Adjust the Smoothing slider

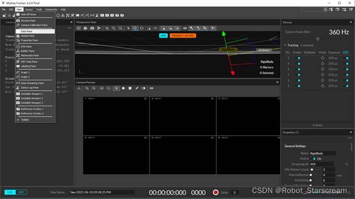coord(315,180)
